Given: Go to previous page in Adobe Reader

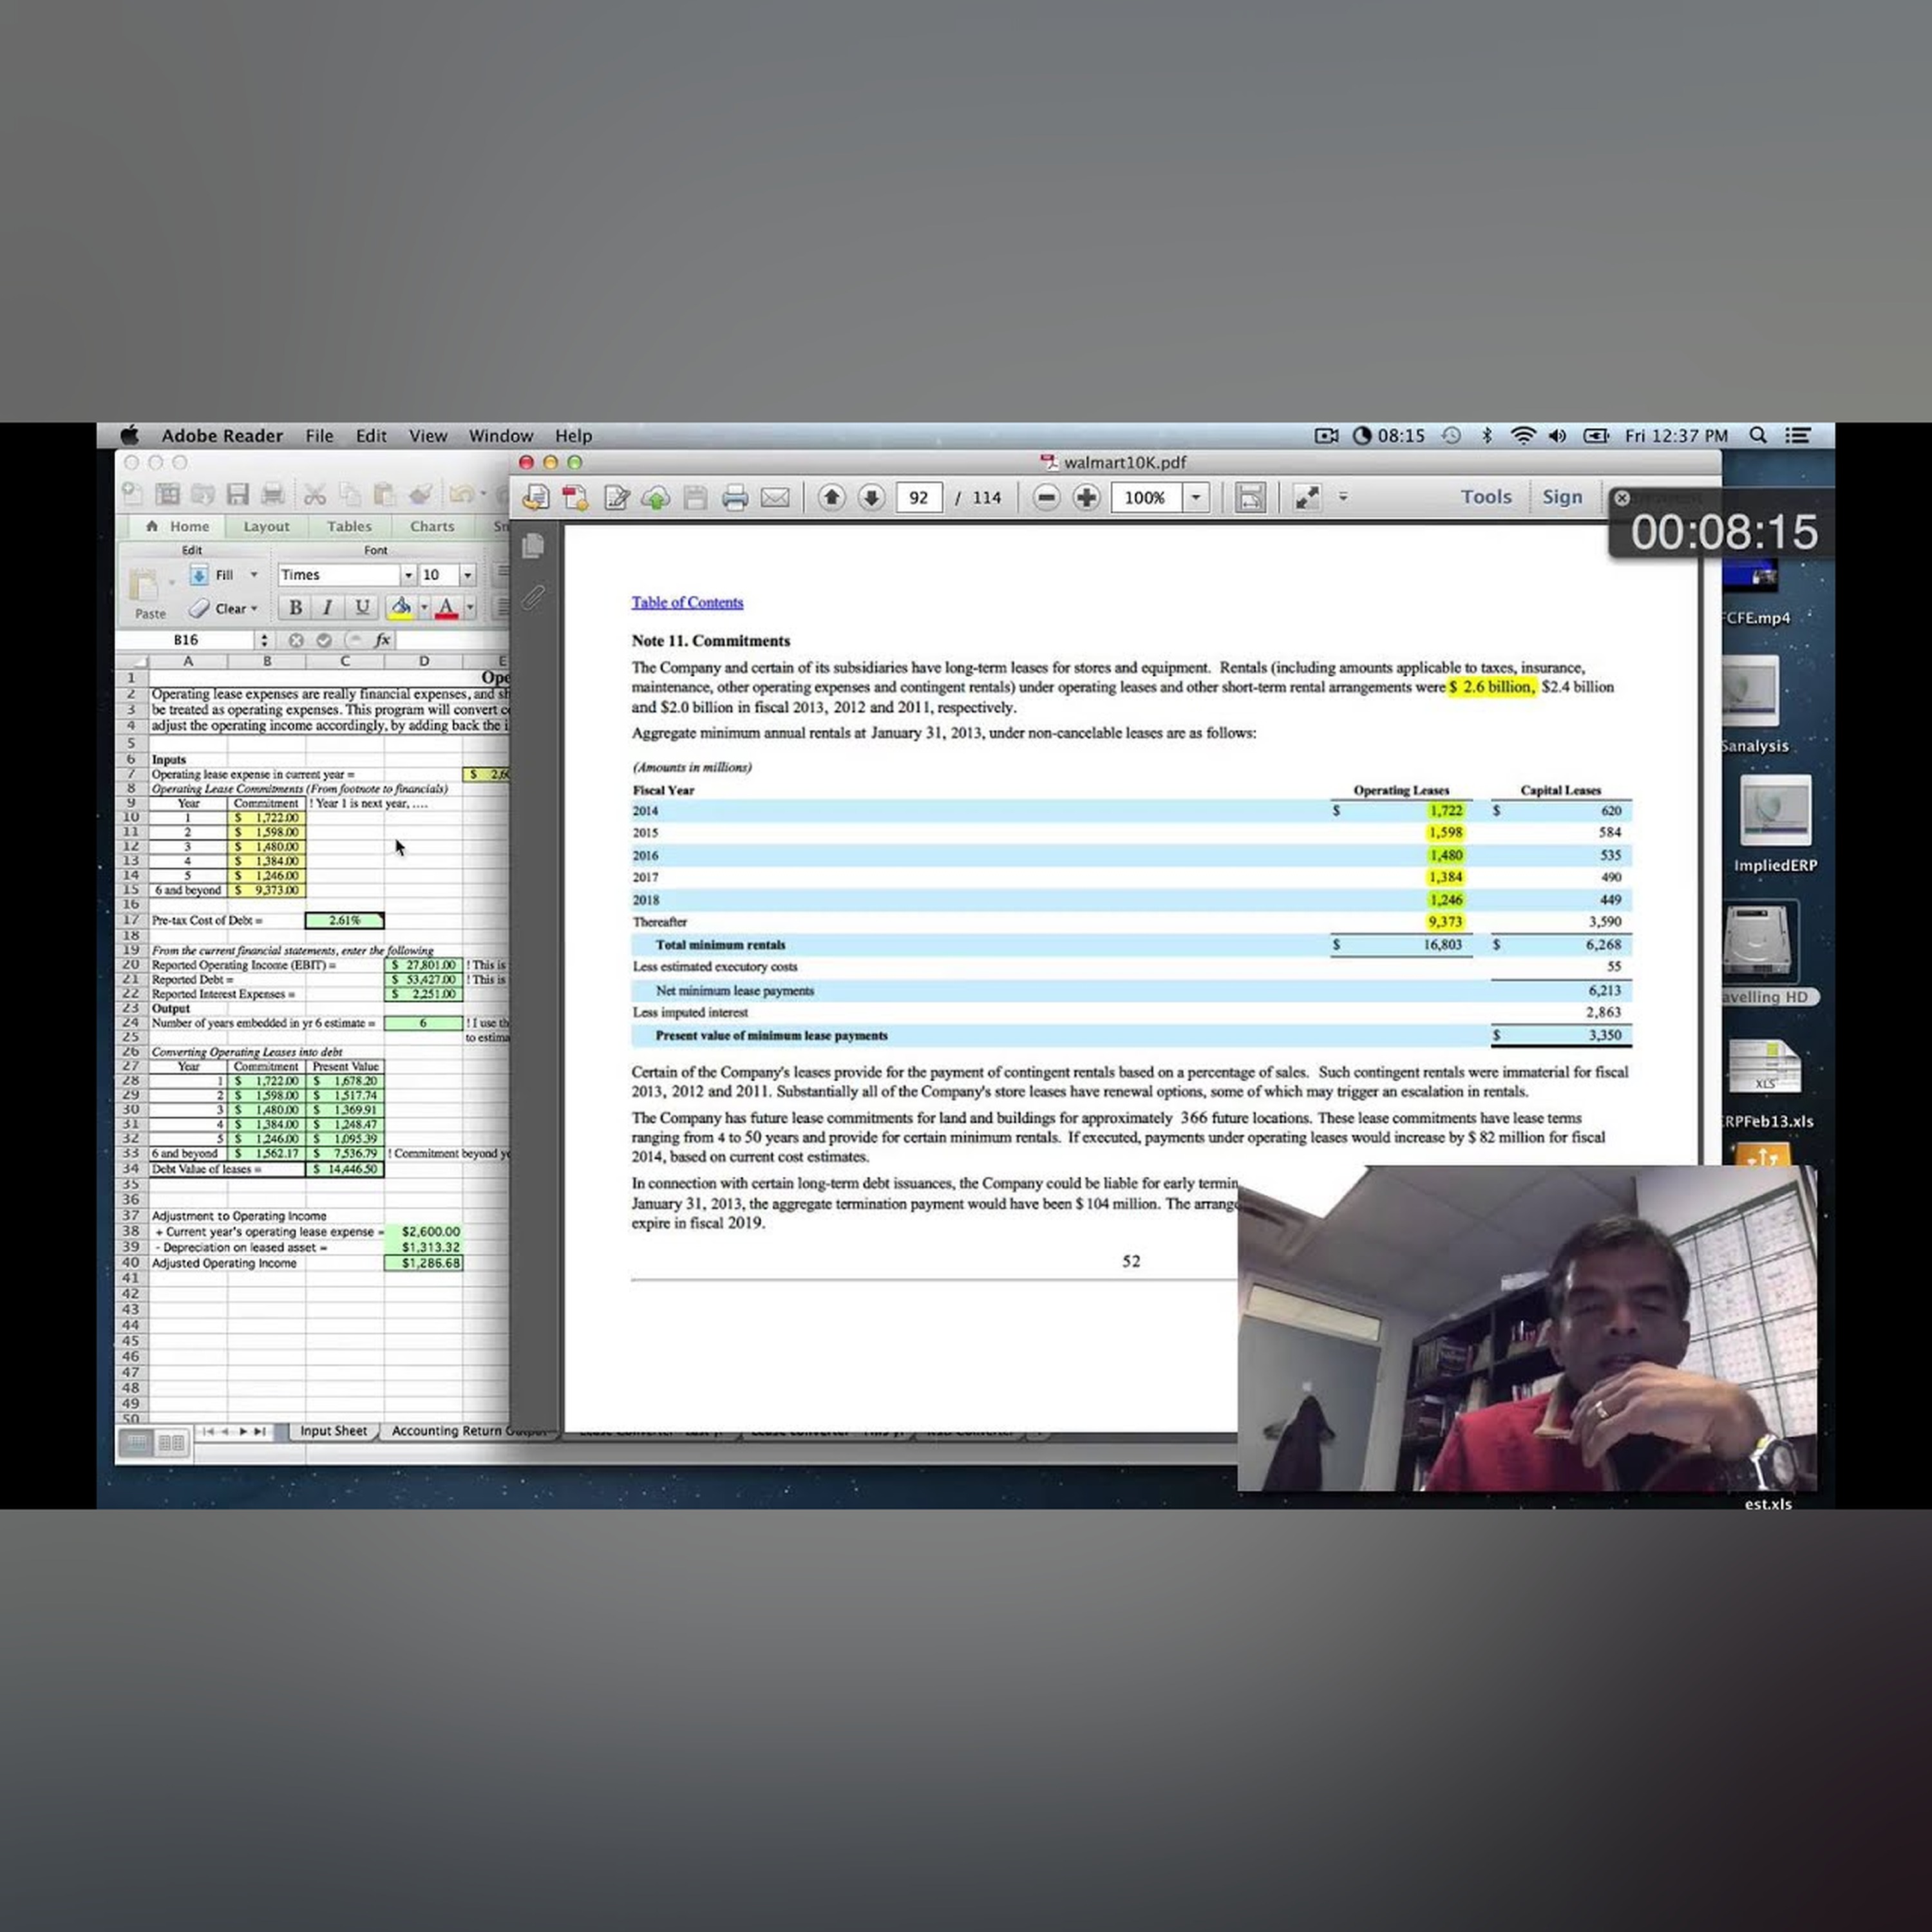Looking at the screenshot, I should 831,497.
